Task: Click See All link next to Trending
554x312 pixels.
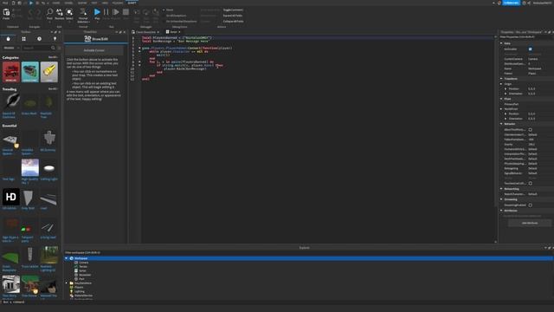Action: tap(53, 89)
